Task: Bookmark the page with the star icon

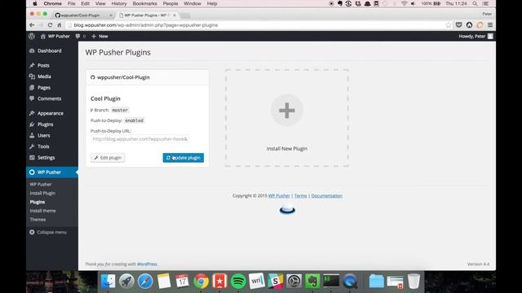Action: tap(449, 25)
